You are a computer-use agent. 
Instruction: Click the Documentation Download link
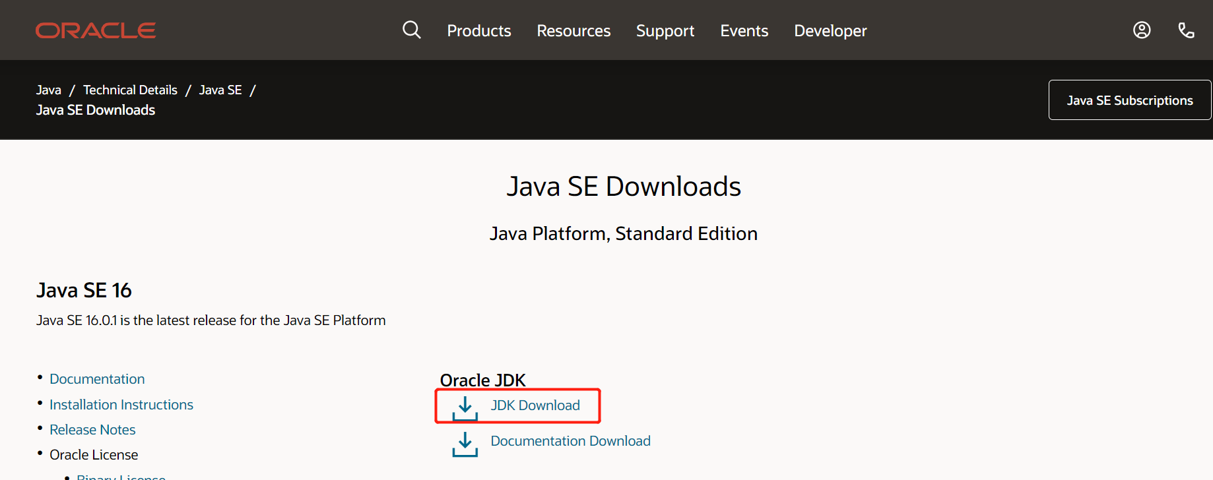pos(570,441)
